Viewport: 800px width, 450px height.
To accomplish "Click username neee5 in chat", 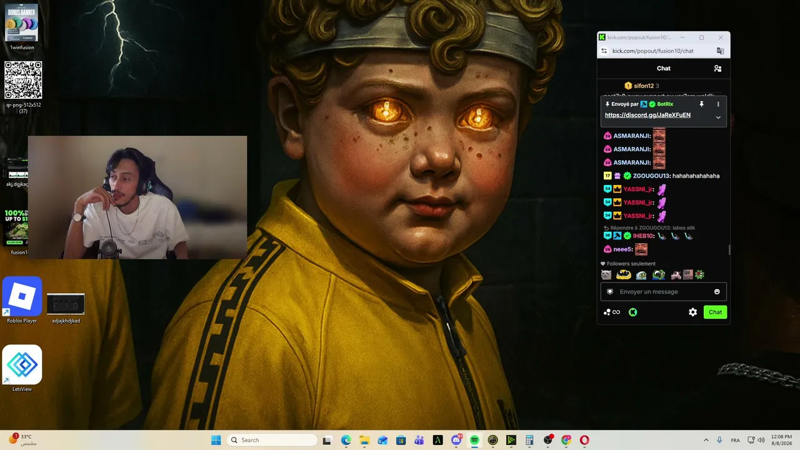I will tap(622, 249).
